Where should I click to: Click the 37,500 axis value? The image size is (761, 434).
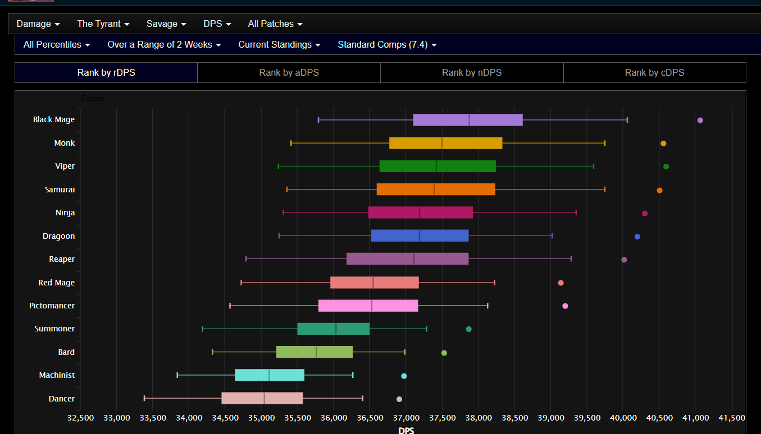(x=442, y=418)
